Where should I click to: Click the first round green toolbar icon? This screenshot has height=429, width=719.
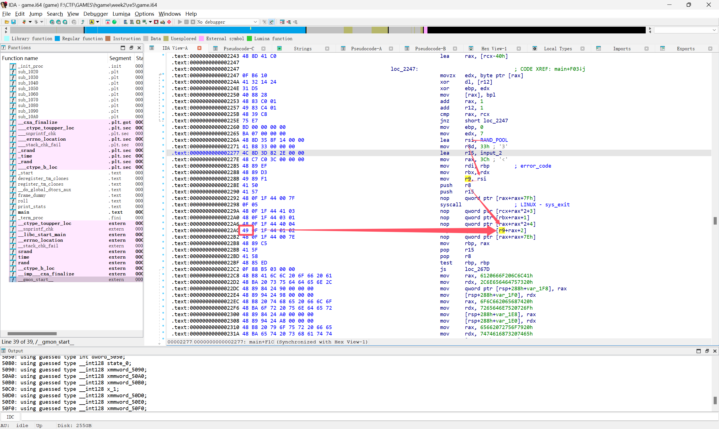point(52,22)
